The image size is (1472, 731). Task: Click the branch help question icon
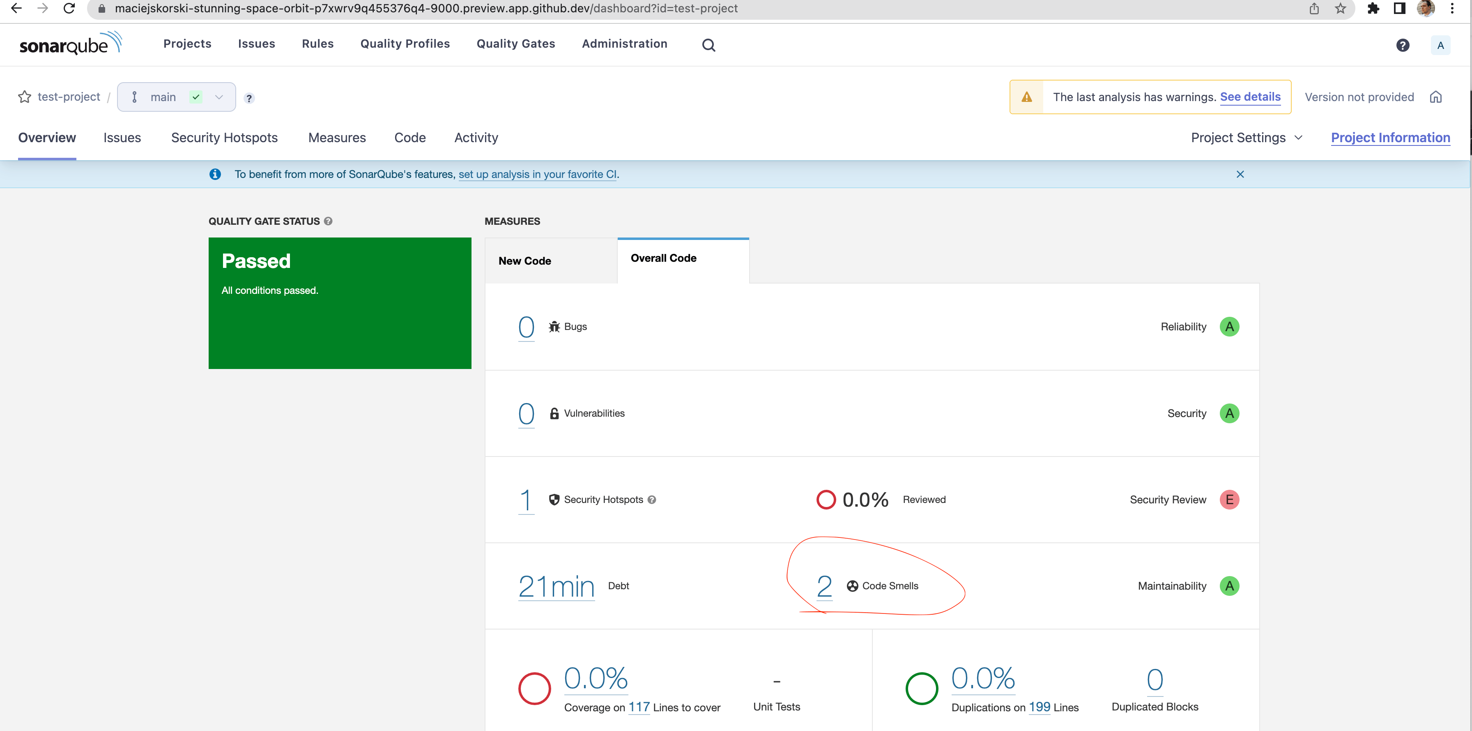pyautogui.click(x=248, y=98)
